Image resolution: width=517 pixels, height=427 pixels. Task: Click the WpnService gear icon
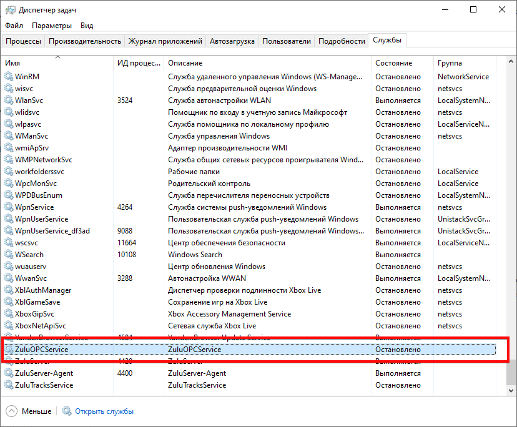[x=9, y=207]
